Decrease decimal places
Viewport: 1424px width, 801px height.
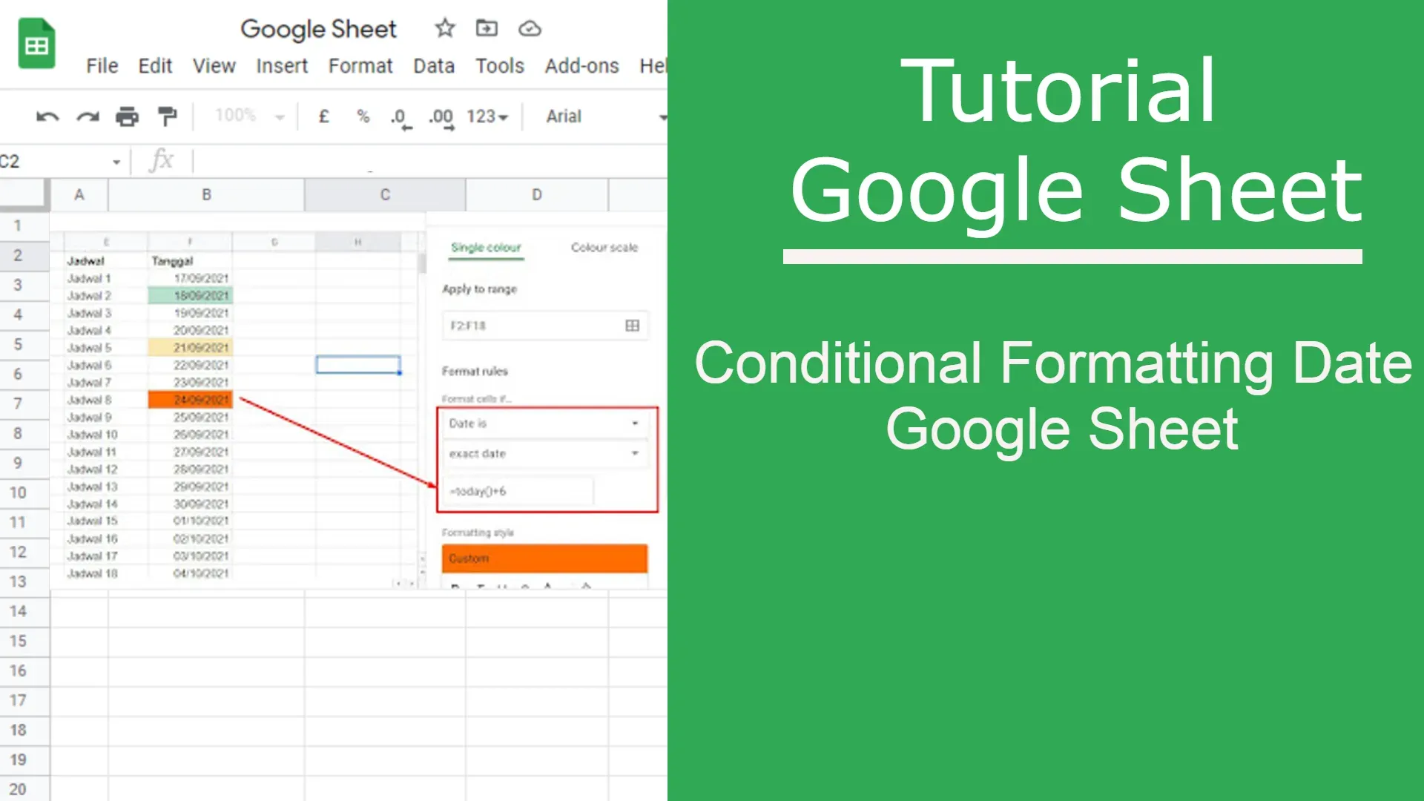tap(400, 118)
